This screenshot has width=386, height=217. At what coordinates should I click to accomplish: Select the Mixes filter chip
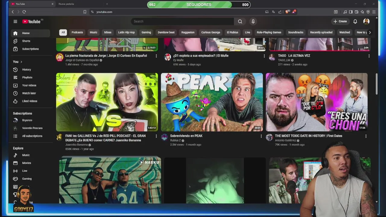pos(108,32)
